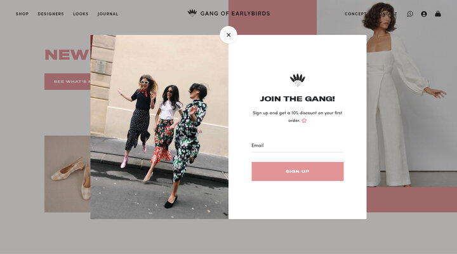This screenshot has height=254, width=457.
Task: Go to the Looks page
Action: pos(81,14)
